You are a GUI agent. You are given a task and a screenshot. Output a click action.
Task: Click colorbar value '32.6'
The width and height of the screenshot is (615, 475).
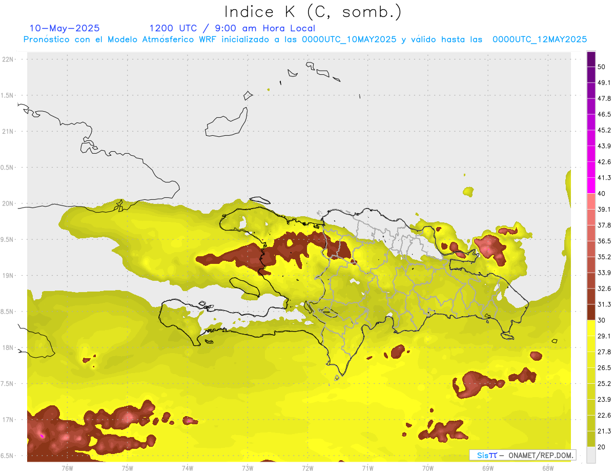click(x=604, y=288)
